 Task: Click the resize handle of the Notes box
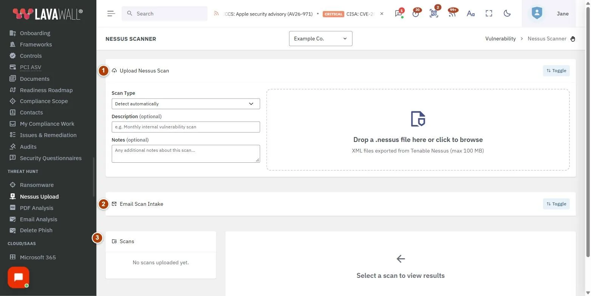coord(258,160)
